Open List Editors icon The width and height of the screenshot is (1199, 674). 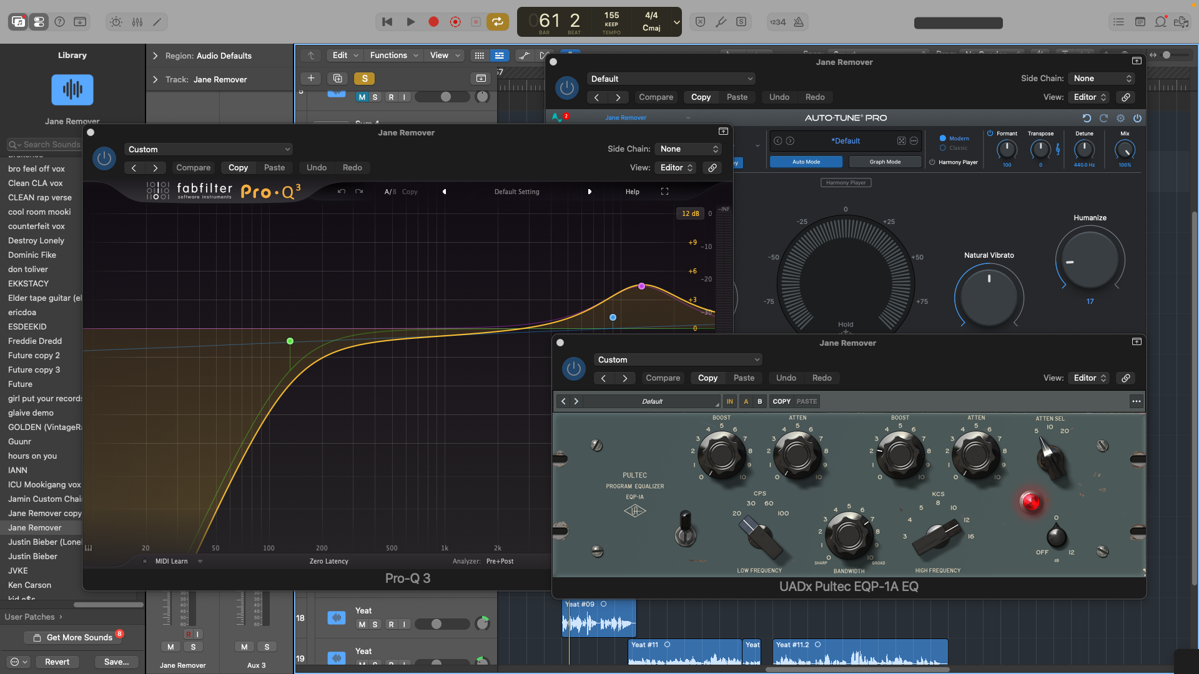(1118, 22)
